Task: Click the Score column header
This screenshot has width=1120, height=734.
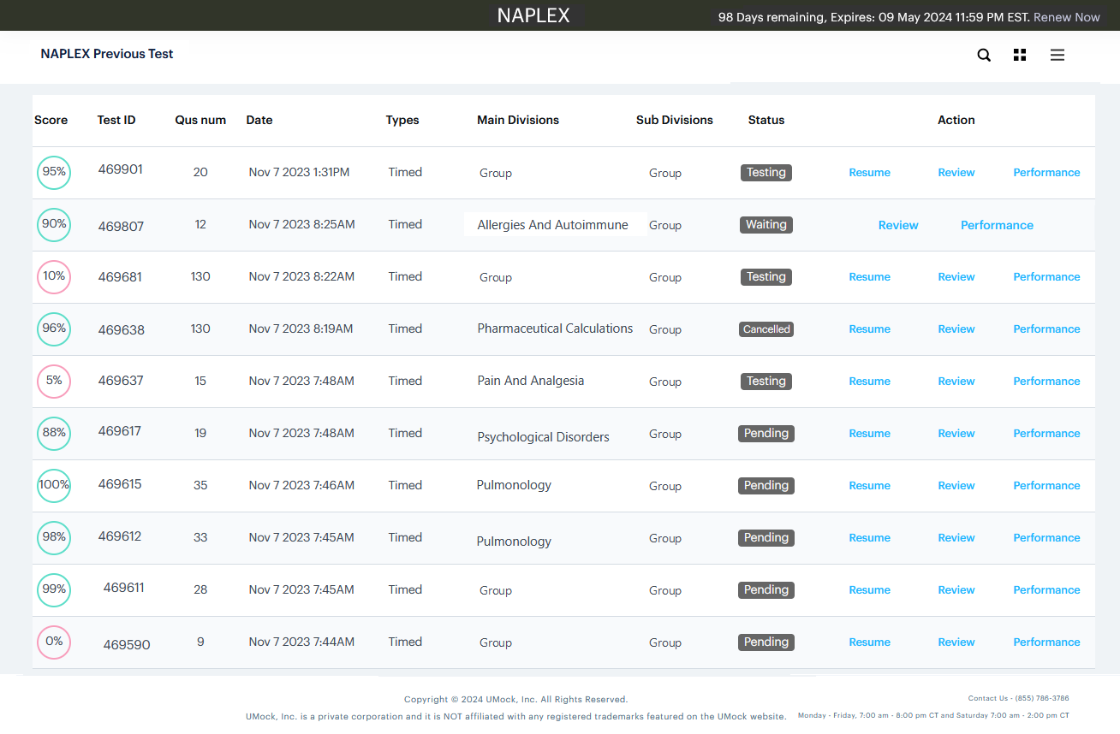Action: [51, 120]
